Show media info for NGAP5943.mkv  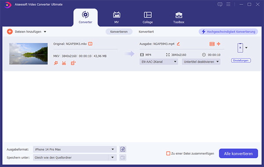[x=90, y=44]
